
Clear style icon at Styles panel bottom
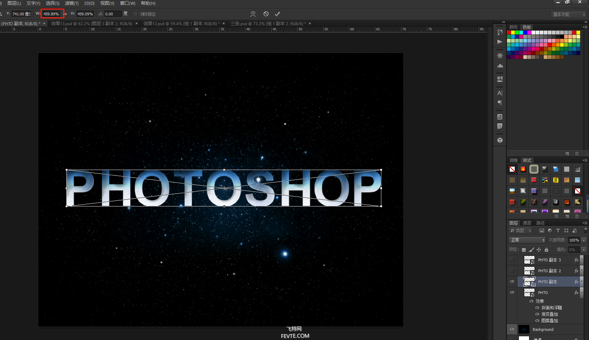tap(556, 216)
